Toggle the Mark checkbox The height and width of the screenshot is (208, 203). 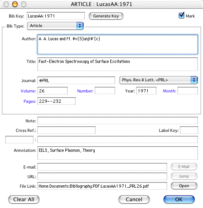pyautogui.click(x=182, y=16)
